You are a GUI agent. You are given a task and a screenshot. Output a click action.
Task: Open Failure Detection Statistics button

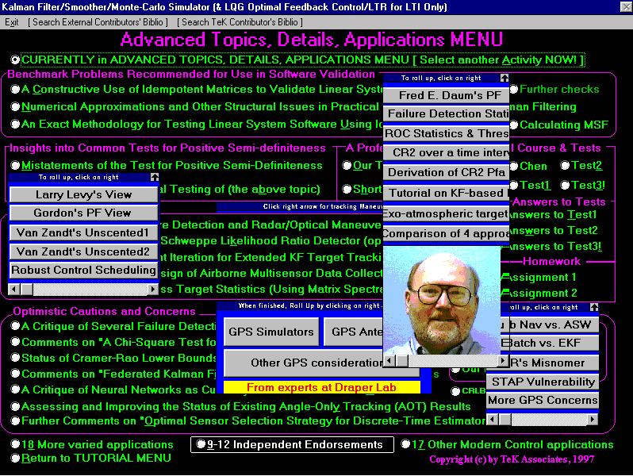[x=446, y=114]
